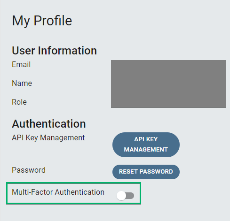Click the RESET PASSWORD button
230x221 pixels.
pos(146,172)
